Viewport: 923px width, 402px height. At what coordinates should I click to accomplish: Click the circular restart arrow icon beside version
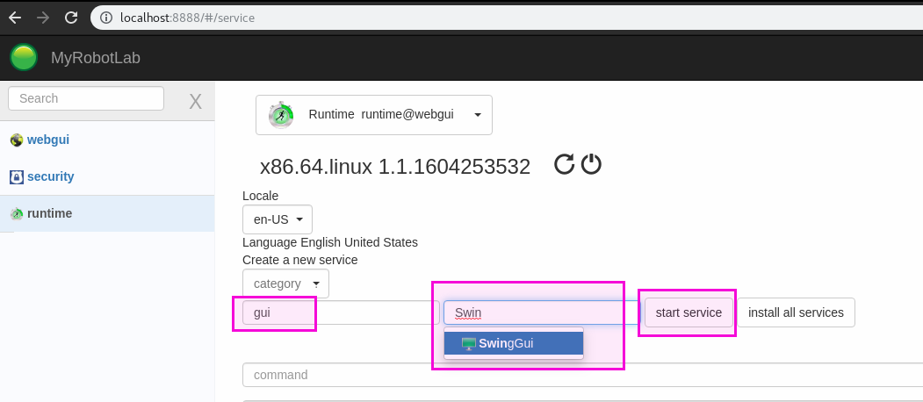[x=564, y=164]
